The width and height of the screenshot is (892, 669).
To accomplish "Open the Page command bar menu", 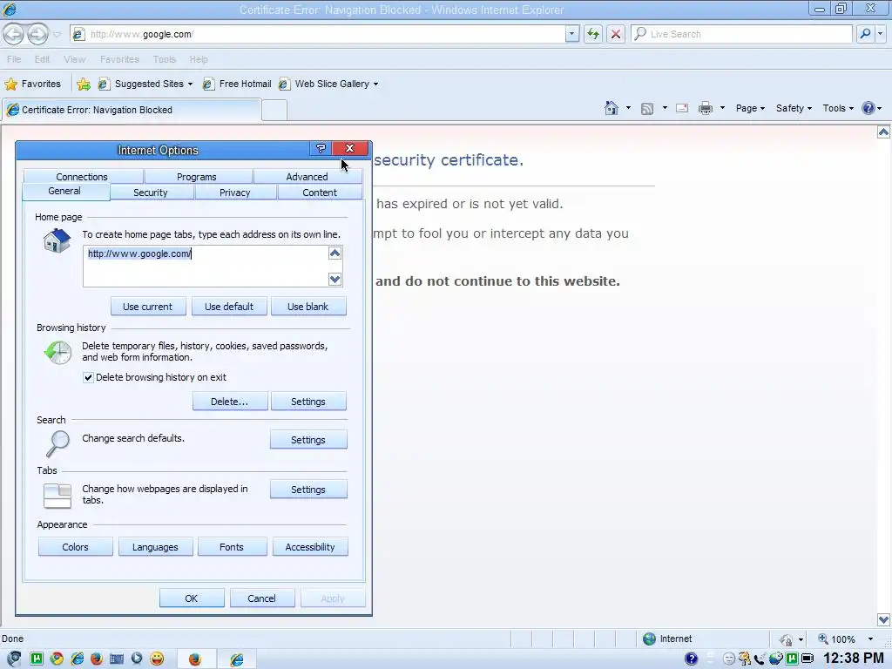I will coord(750,108).
